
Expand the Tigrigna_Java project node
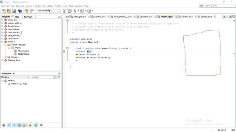click(x=2, y=60)
